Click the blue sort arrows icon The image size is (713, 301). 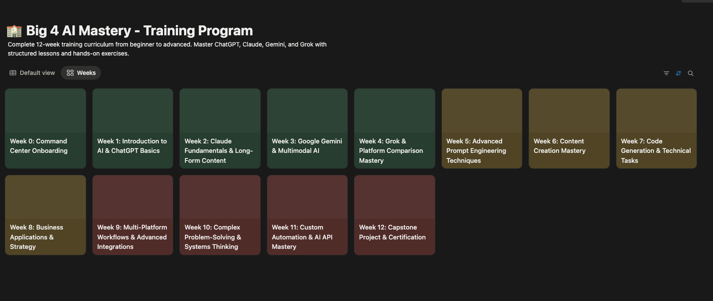click(679, 73)
